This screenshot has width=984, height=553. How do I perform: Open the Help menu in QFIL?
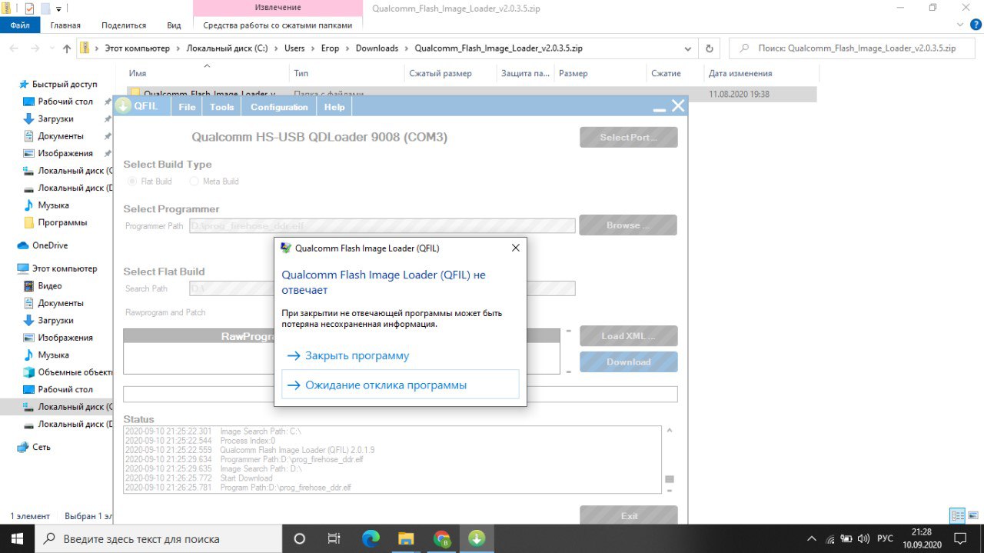pos(334,107)
